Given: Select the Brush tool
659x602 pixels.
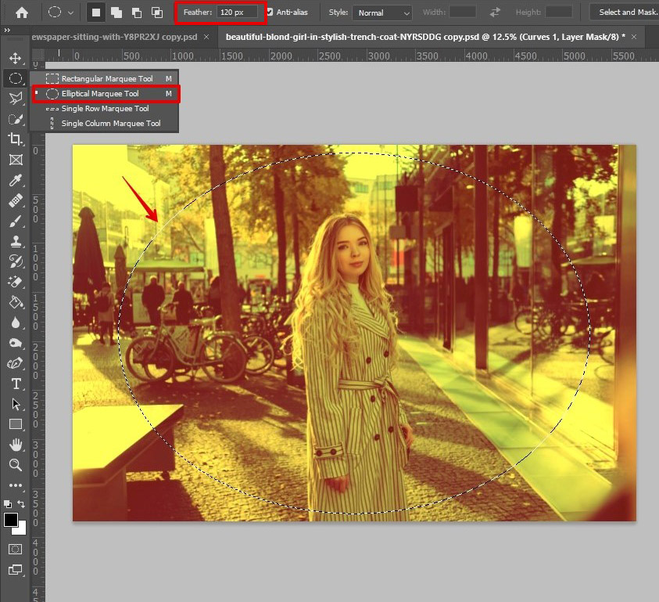Looking at the screenshot, I should click(15, 221).
